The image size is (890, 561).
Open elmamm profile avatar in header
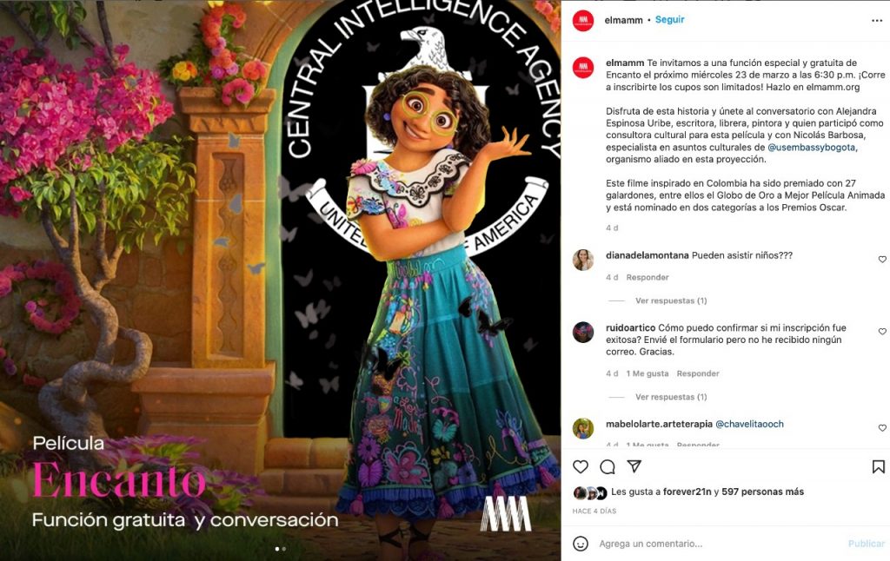(x=583, y=21)
